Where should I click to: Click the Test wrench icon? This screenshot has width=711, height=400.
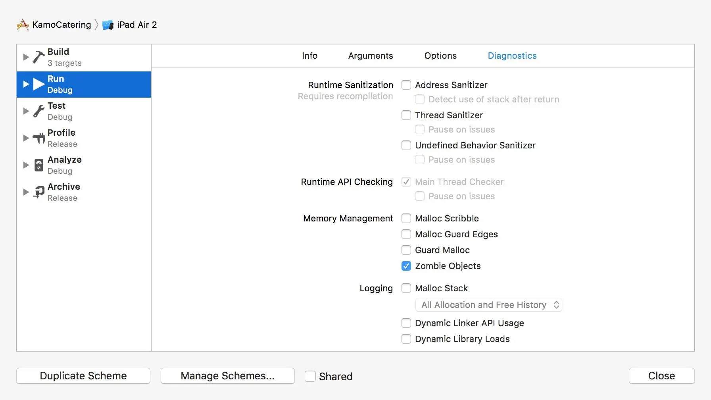[38, 111]
